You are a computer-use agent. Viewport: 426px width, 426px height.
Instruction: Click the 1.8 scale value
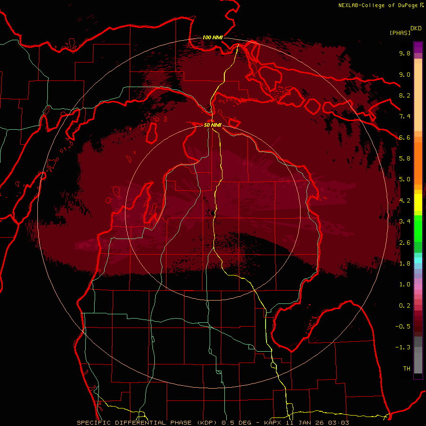(405, 264)
